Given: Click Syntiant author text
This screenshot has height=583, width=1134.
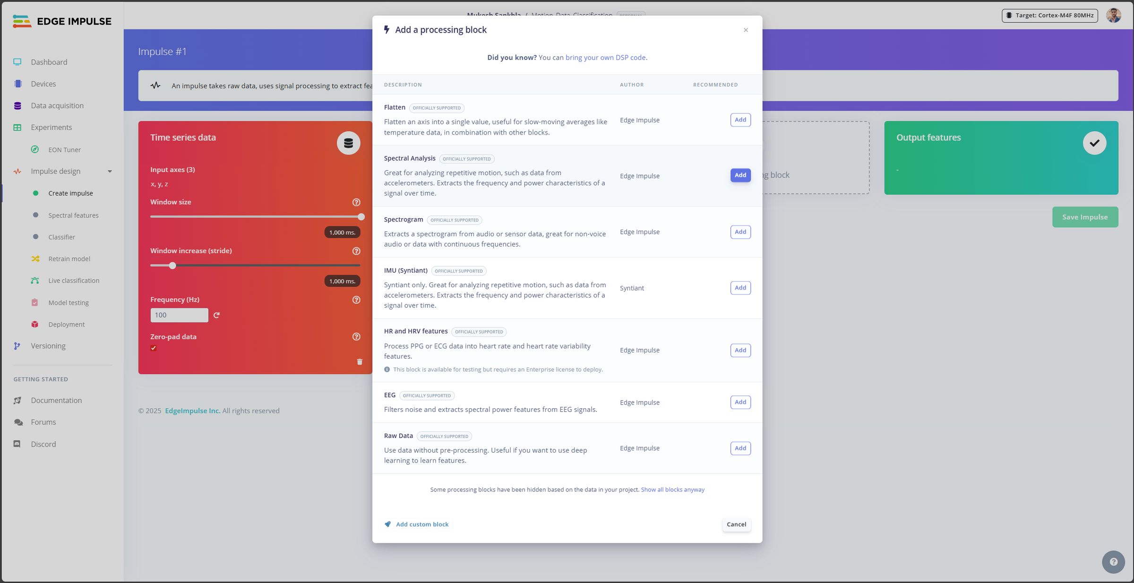Looking at the screenshot, I should (x=632, y=288).
